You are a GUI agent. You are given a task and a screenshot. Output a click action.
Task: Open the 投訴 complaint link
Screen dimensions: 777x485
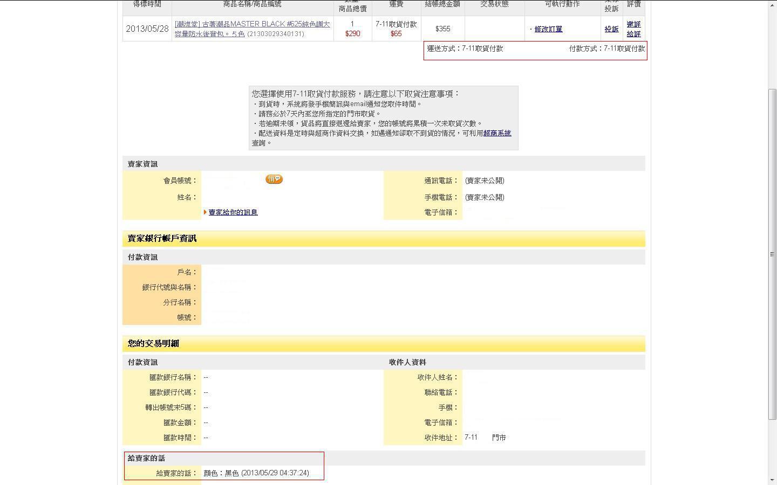[611, 29]
